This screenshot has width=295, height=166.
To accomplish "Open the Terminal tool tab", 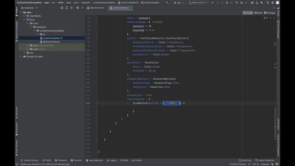I will coord(76,160).
